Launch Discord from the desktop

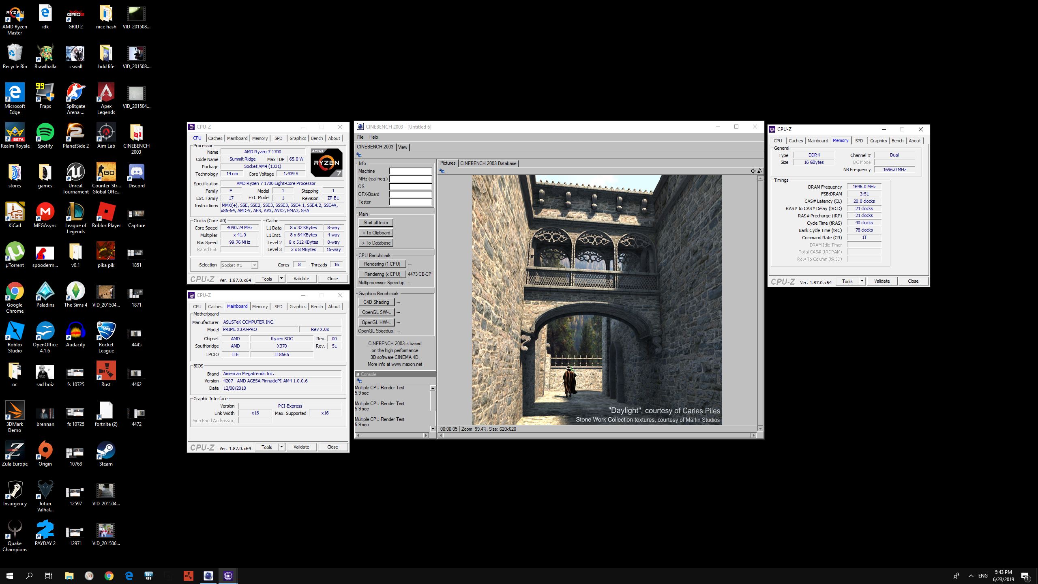[136, 176]
